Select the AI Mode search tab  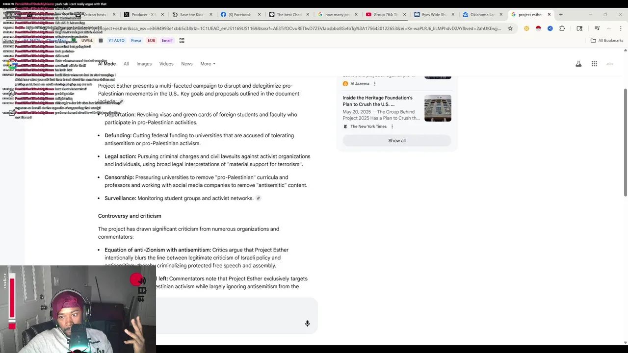[107, 64]
